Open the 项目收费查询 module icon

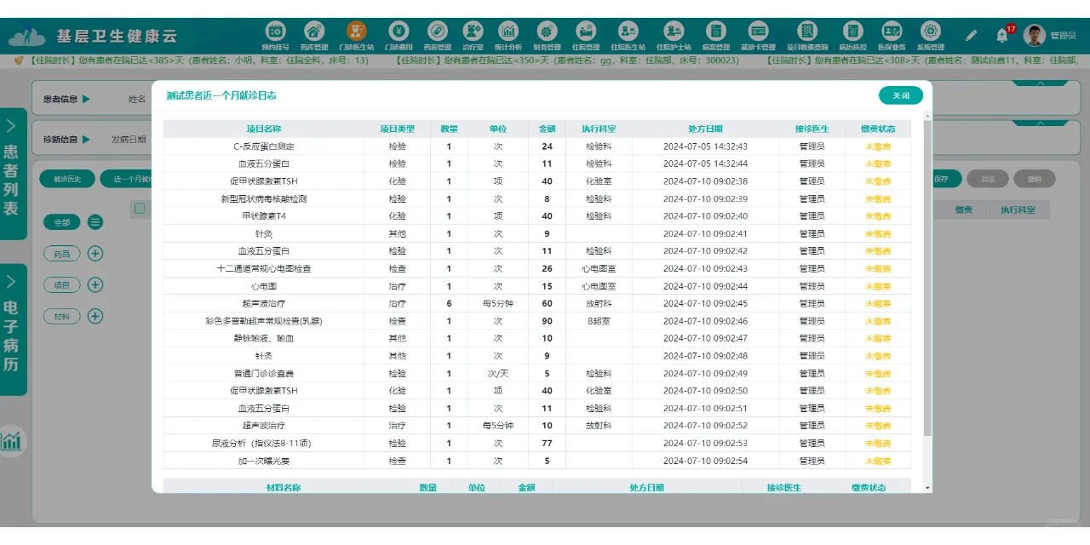tap(806, 31)
